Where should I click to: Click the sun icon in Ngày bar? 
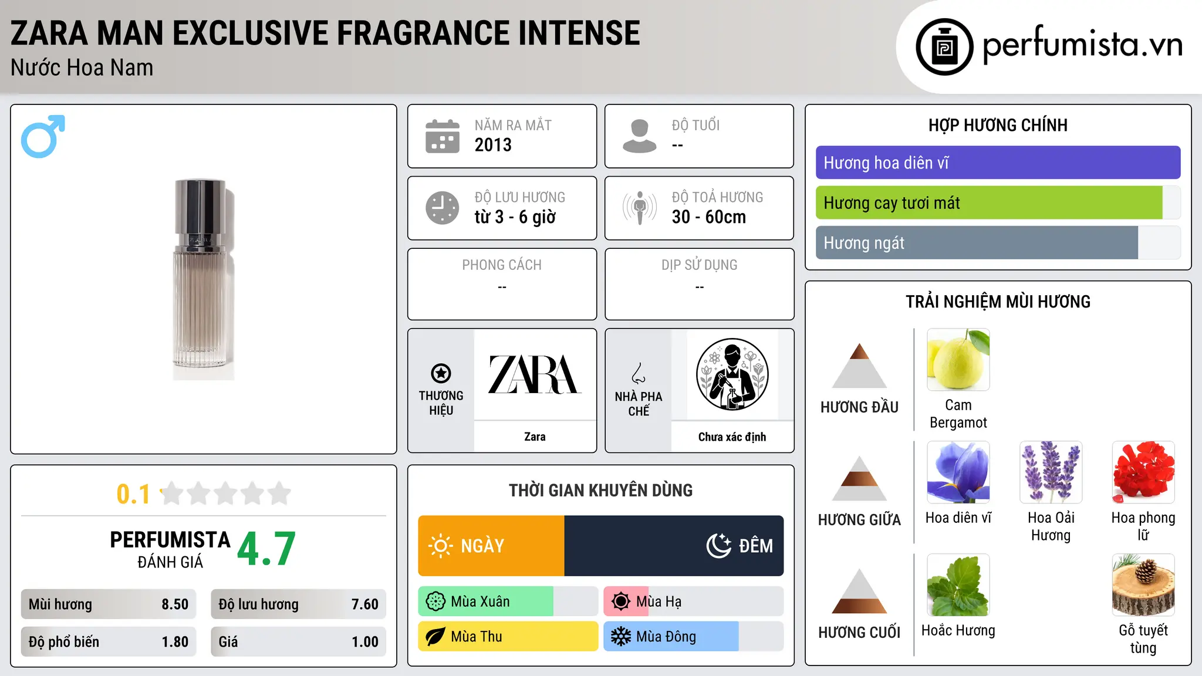440,546
